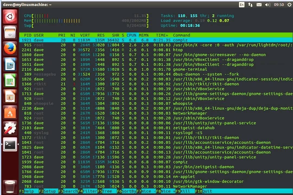Launch LibreOffice Writer from the dock
The height and width of the screenshot is (195, 293).
pyautogui.click(x=10, y=65)
